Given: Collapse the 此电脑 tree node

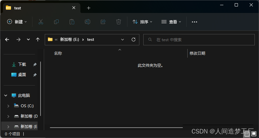Looking at the screenshot, I should click(6, 96).
